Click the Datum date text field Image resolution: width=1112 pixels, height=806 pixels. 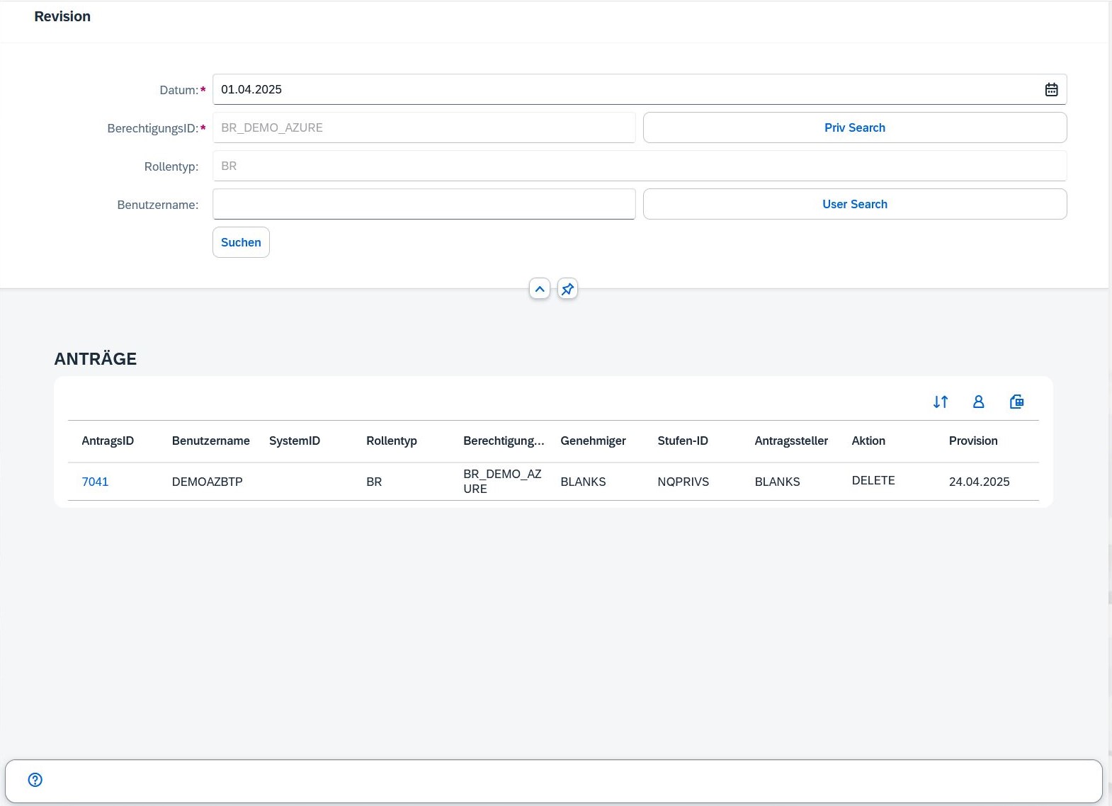623,89
